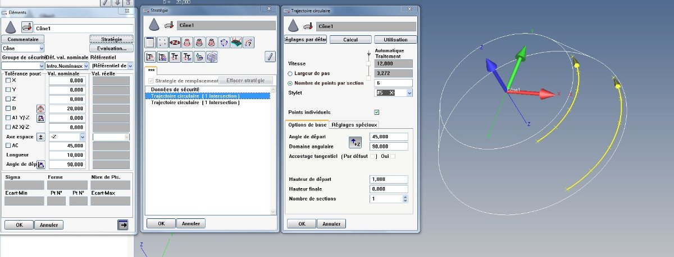Toggle the Points individuels checkbox
Viewport: 674px width, 257px height.
376,112
